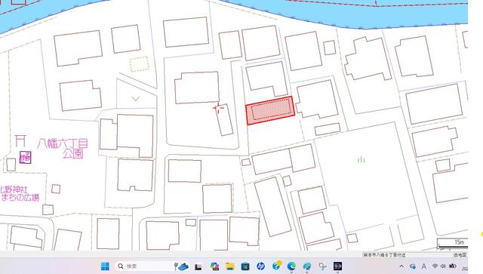Click the green field symbol in large lot

click(x=361, y=159)
